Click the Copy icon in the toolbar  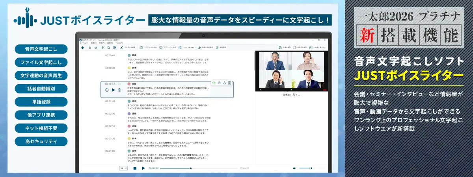pyautogui.click(x=108, y=48)
